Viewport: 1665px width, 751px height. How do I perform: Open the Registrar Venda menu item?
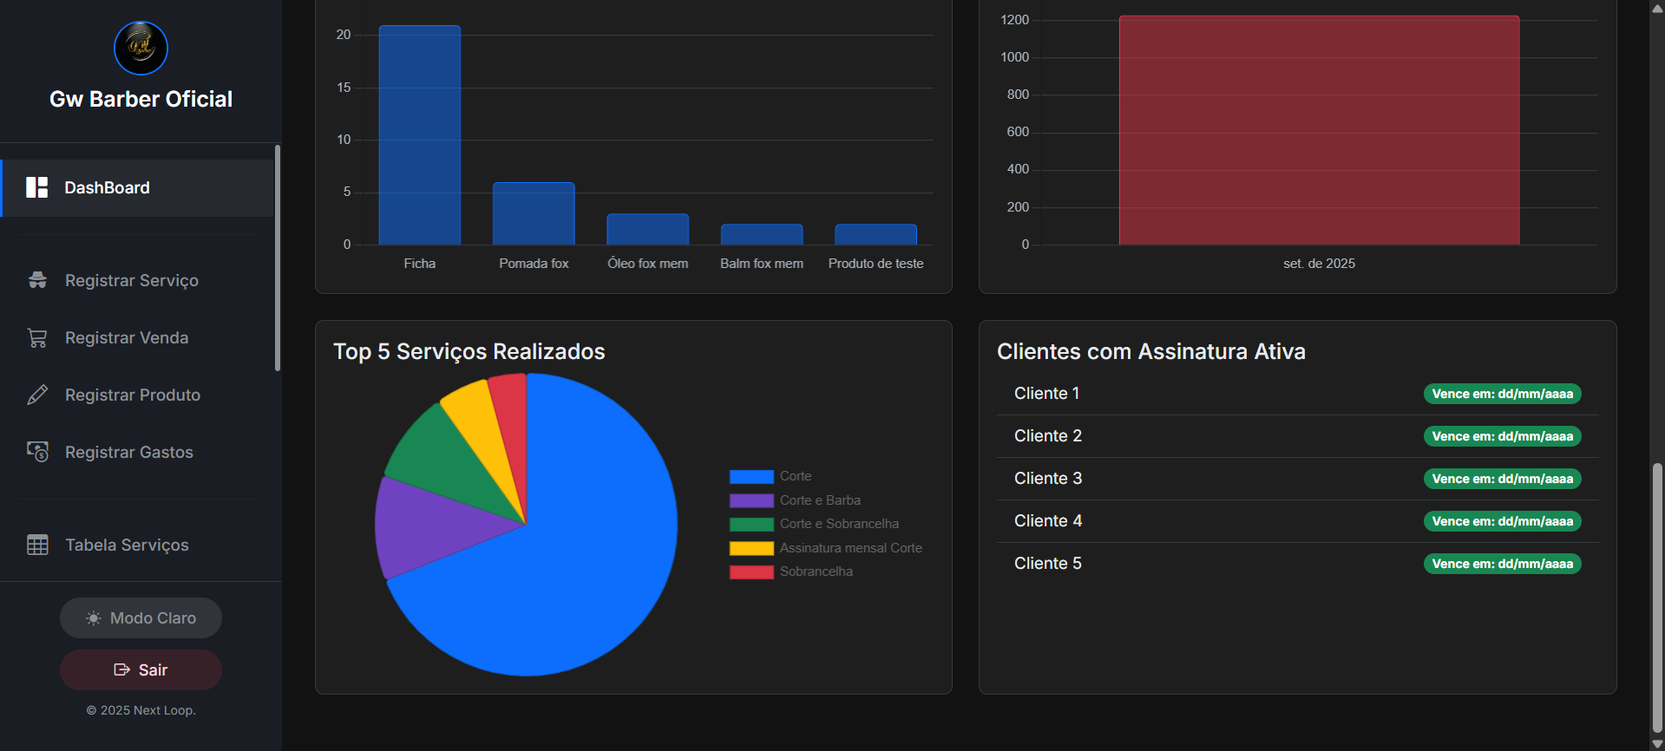point(127,337)
